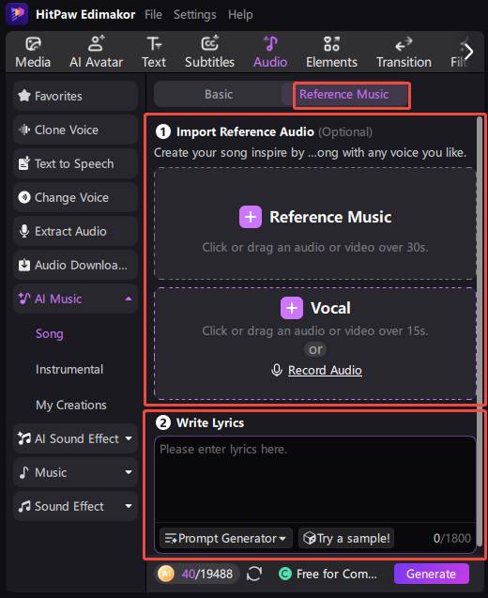The width and height of the screenshot is (488, 598).
Task: Open the Media panel icon
Action: (x=33, y=44)
